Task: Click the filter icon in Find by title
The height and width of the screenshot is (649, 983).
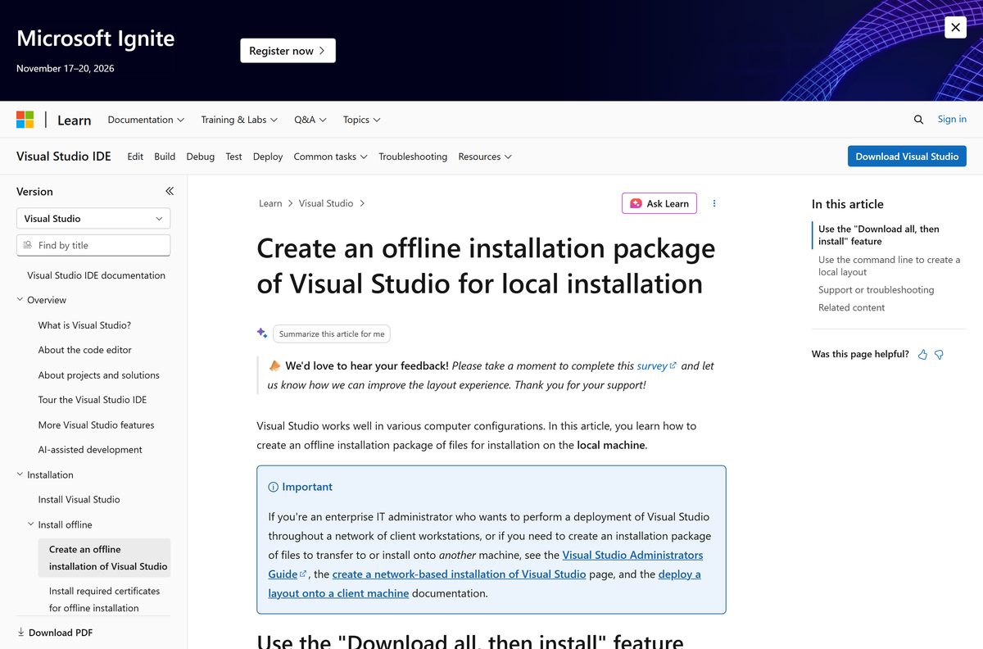Action: (28, 245)
